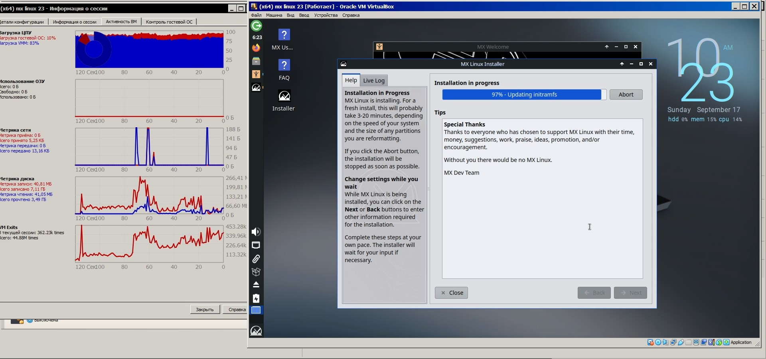Open the Машина menu in VirtualBox

274,15
